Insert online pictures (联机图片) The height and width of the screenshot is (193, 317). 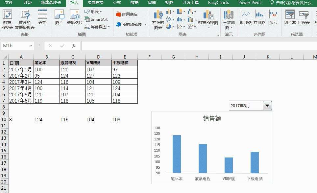tap(74, 17)
